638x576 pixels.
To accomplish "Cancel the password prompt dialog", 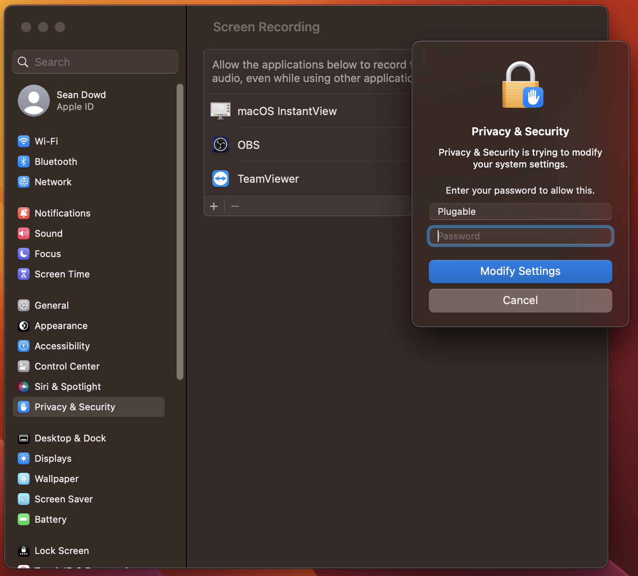I will pos(521,300).
